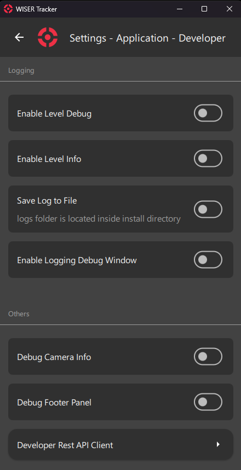
Task: Switch on Debug Camera Info
Action: click(208, 356)
